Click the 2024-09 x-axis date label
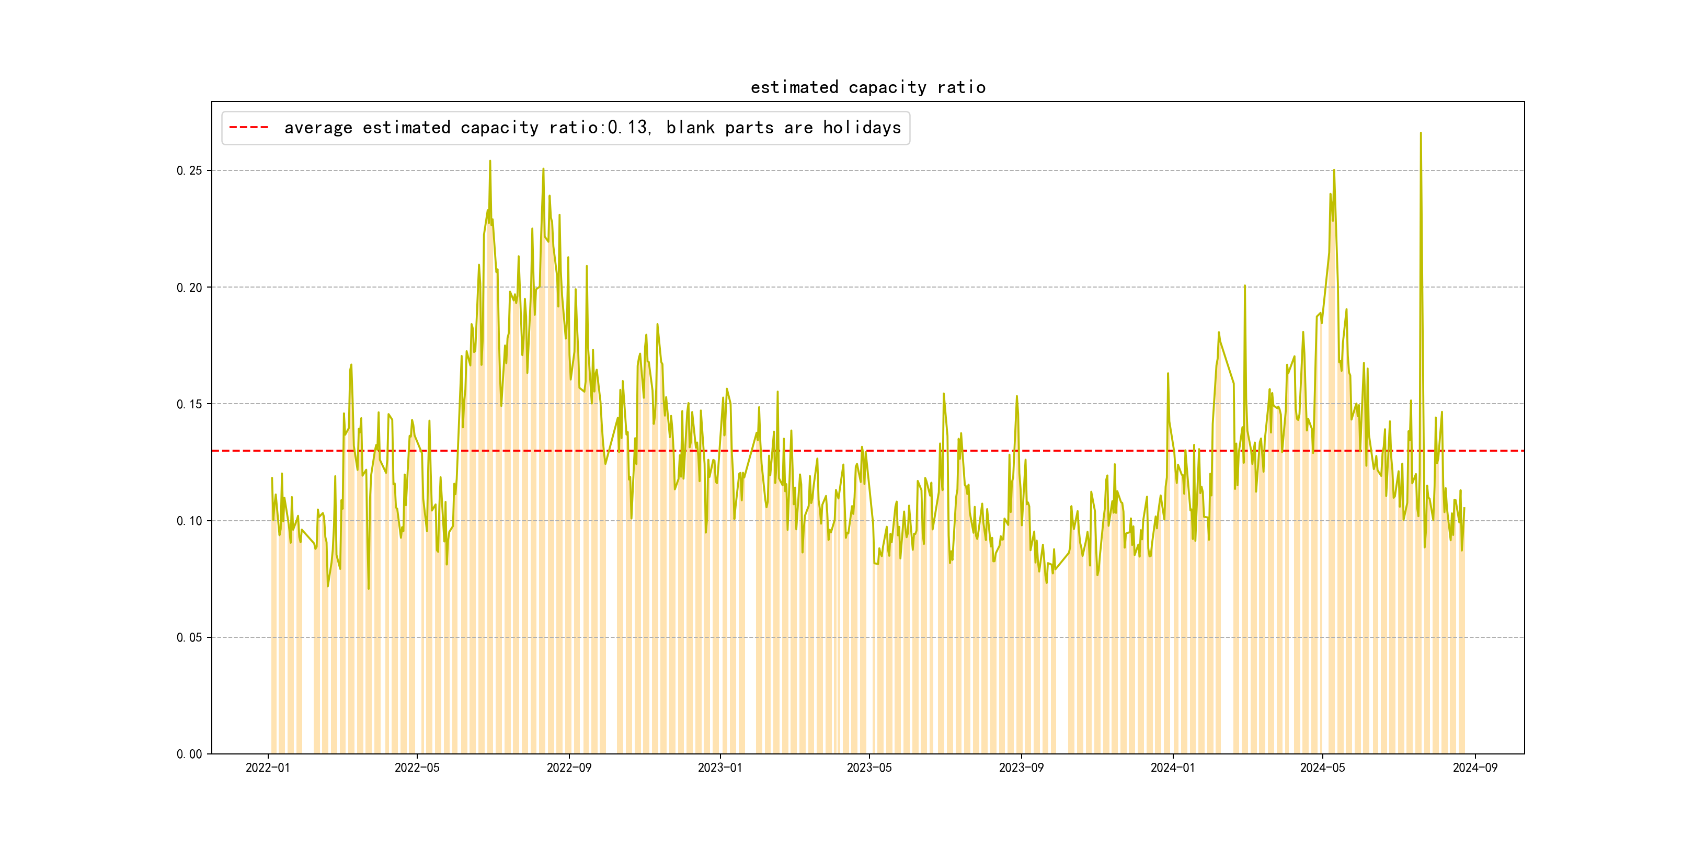The height and width of the screenshot is (847, 1694). pos(1474,768)
